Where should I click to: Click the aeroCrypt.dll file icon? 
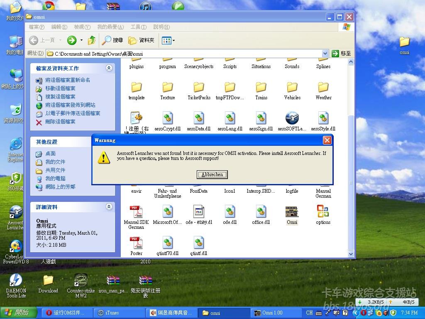click(167, 119)
